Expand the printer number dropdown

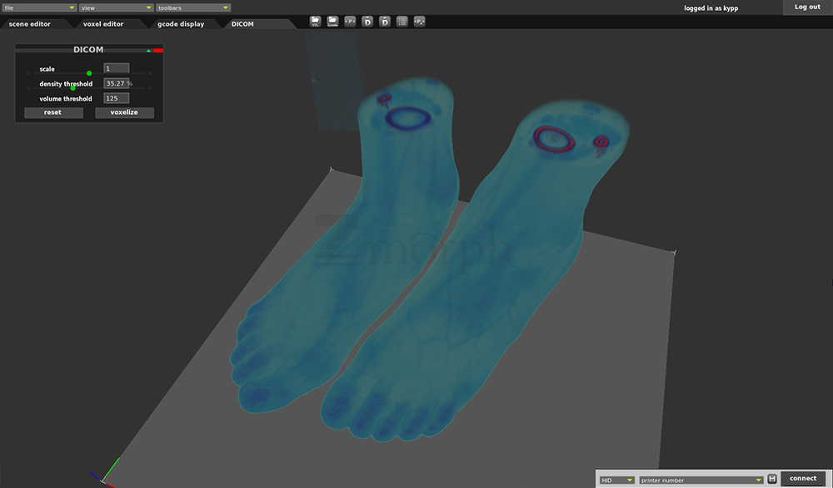point(701,480)
